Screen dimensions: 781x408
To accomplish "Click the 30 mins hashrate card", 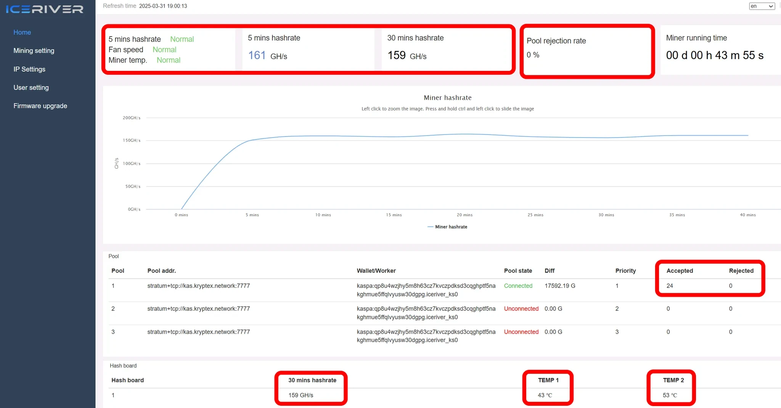I will click(445, 48).
